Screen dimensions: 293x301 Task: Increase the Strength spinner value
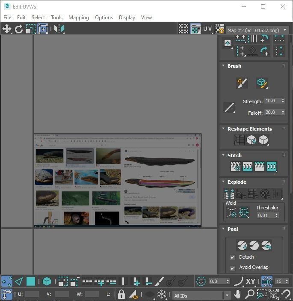pyautogui.click(x=283, y=99)
